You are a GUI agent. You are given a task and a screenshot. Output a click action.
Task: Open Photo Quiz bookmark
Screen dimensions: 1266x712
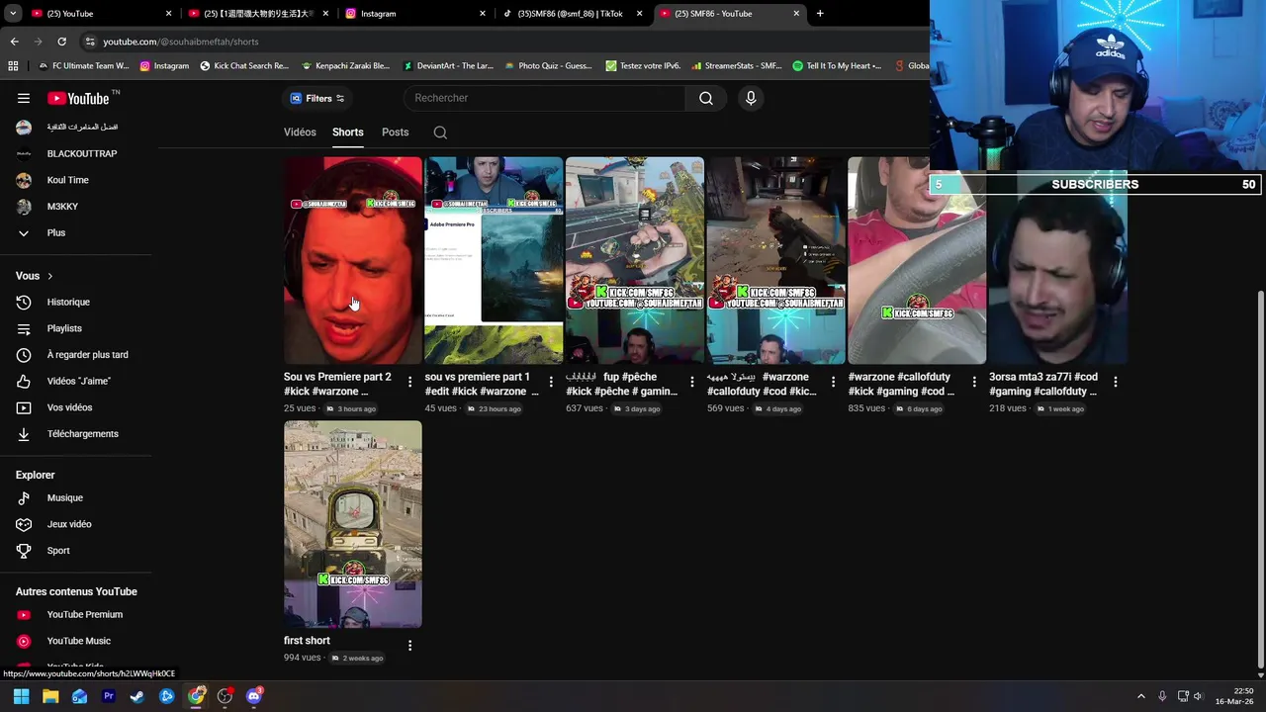548,66
